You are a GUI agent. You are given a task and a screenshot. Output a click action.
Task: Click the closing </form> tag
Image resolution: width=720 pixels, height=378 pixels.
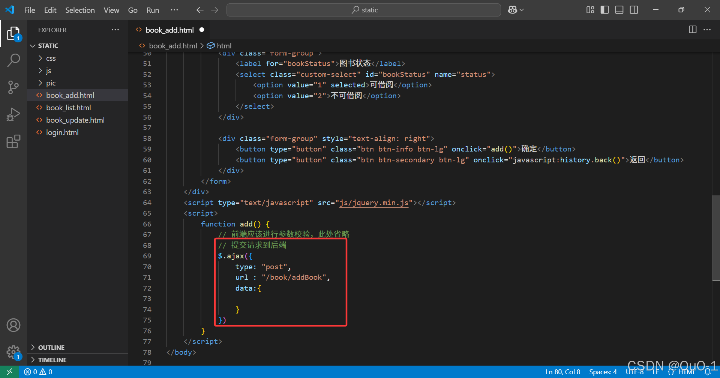point(216,181)
